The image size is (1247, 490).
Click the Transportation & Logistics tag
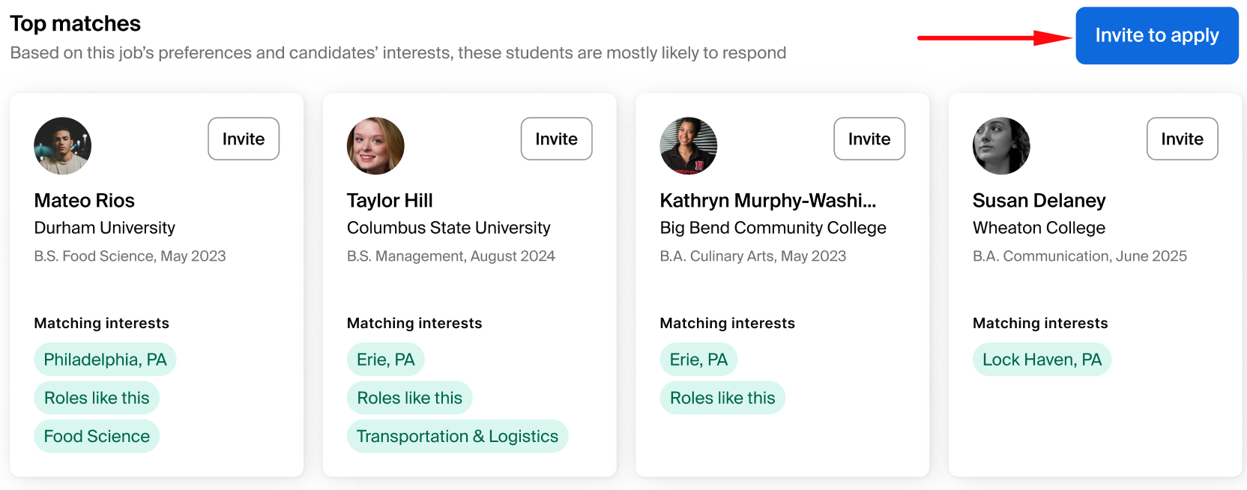point(457,435)
